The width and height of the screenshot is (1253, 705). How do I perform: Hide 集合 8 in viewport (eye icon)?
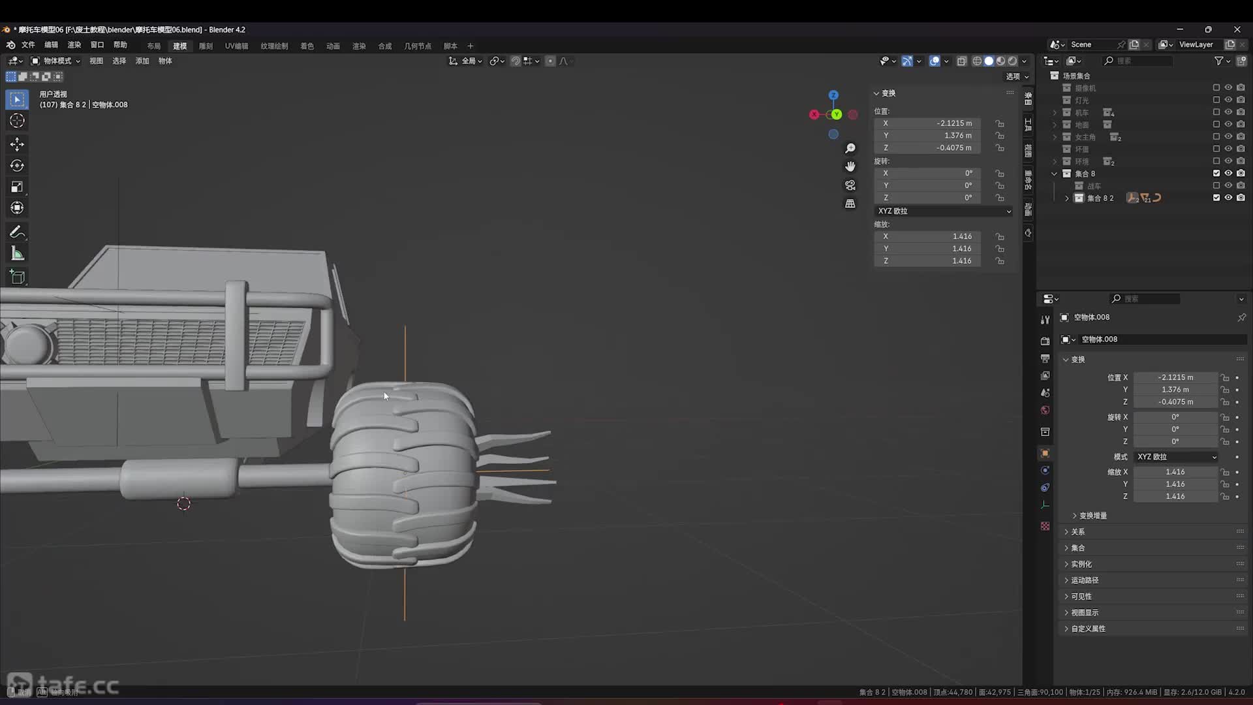[1228, 174]
